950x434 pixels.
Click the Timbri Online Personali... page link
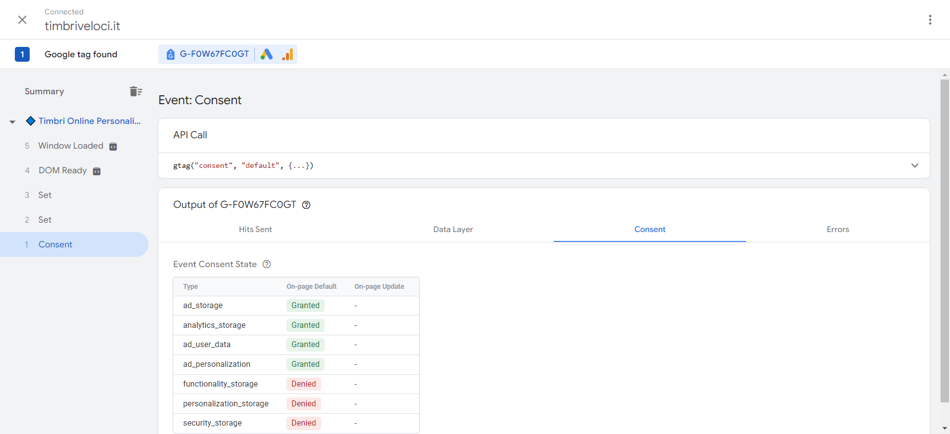tap(90, 121)
